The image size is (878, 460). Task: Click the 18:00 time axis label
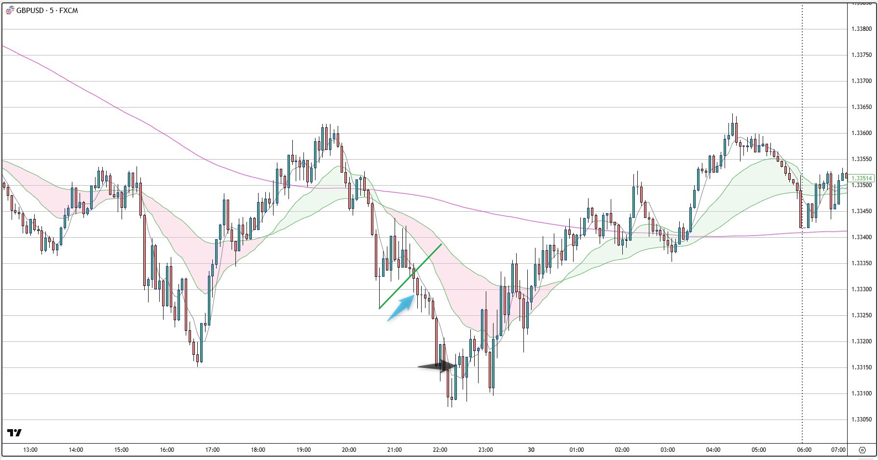[258, 450]
